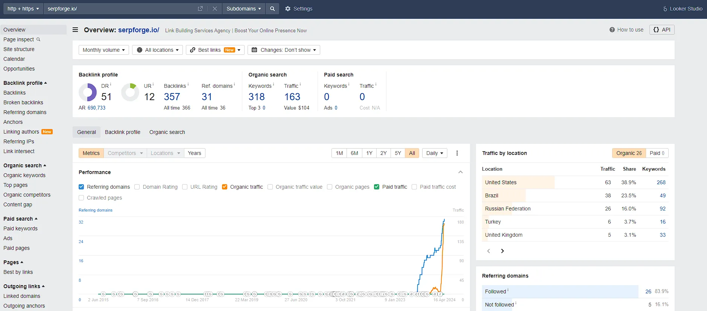Screen dimensions: 707x311
Task: Open Looker Studio link icon
Action: [665, 9]
